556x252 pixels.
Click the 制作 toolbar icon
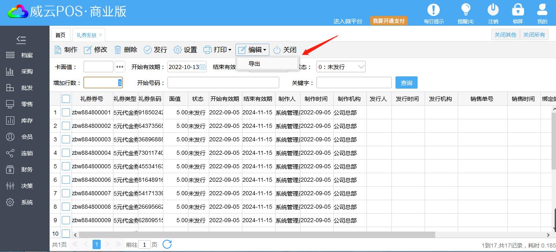pyautogui.click(x=59, y=50)
